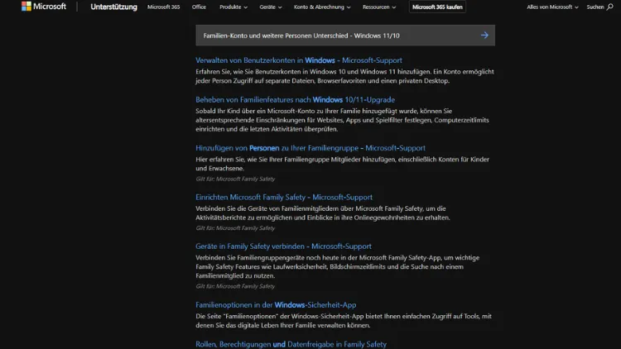Image resolution: width=621 pixels, height=349 pixels.
Task: Expand the Produkte dropdown
Action: pos(233,7)
